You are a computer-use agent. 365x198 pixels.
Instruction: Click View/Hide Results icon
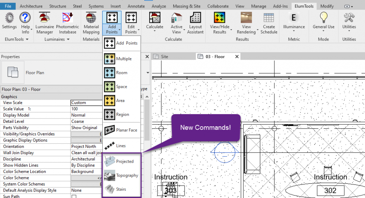click(x=220, y=18)
